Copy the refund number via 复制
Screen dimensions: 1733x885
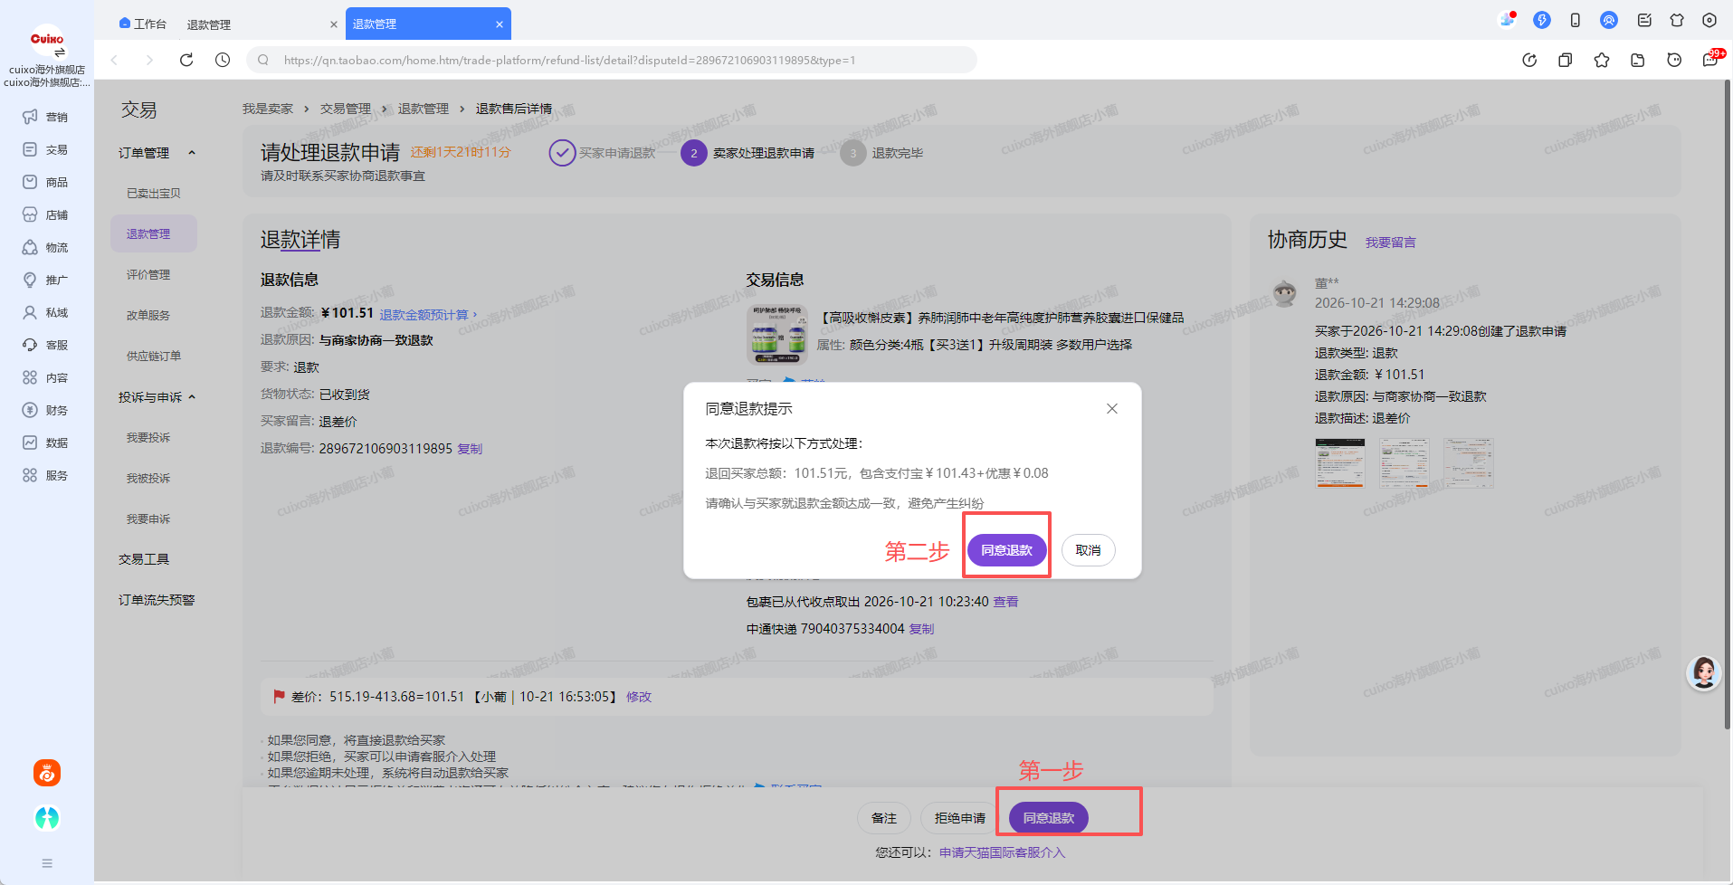coord(470,449)
